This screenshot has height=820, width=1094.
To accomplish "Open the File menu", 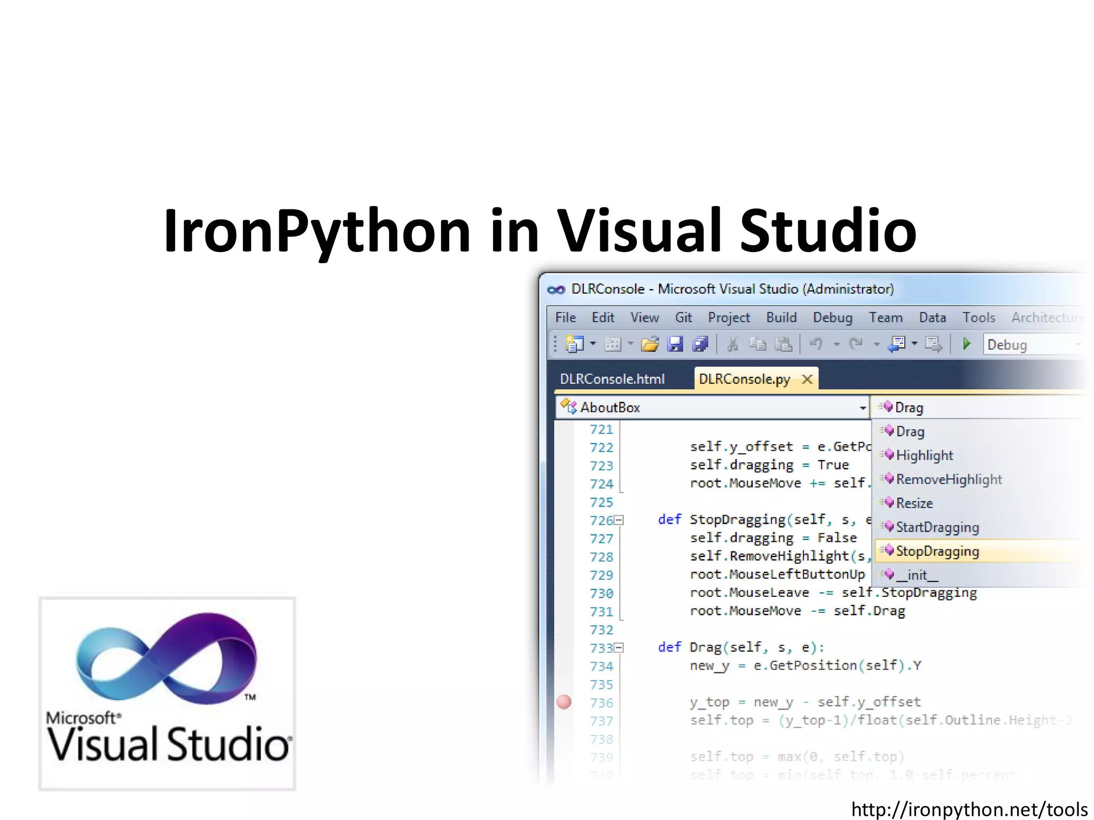I will click(x=565, y=318).
